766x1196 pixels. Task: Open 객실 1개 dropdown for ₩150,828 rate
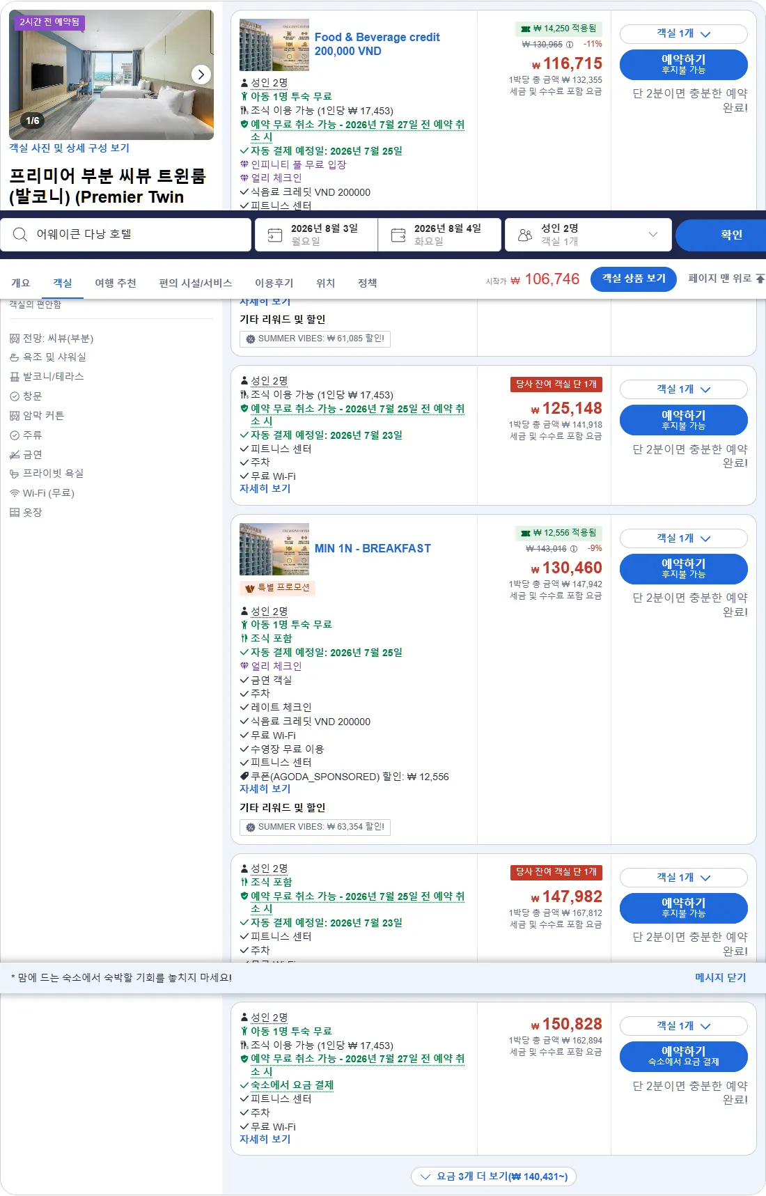683,1026
